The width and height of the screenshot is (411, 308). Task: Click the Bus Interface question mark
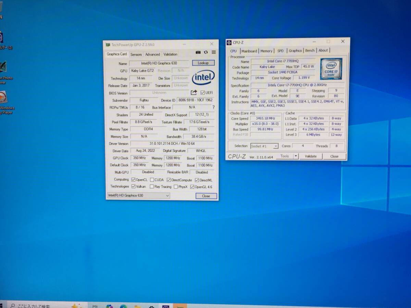point(214,107)
